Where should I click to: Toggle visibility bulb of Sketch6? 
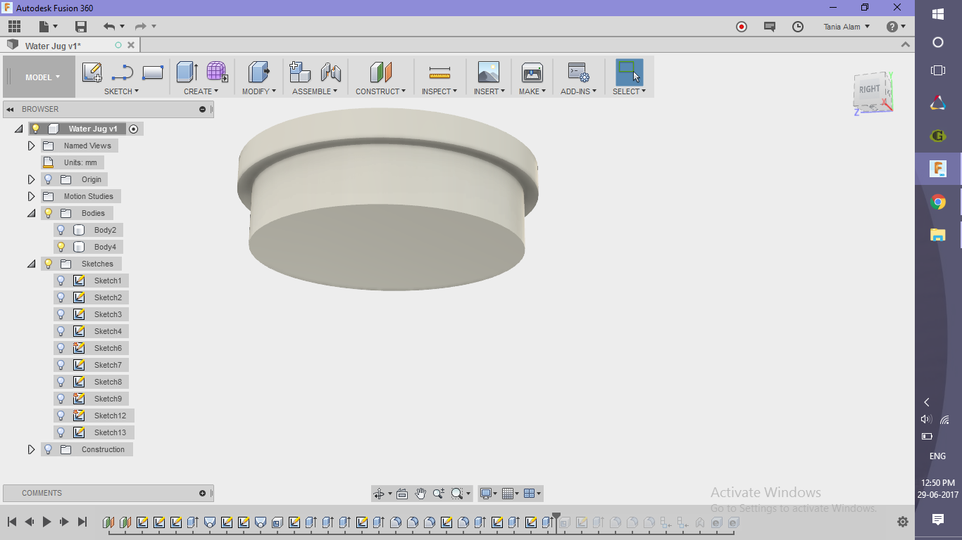[61, 348]
